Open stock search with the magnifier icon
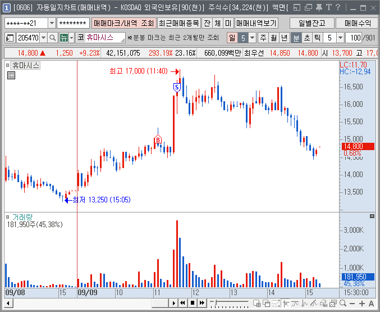Screen dimensions: 380x312 [52, 38]
